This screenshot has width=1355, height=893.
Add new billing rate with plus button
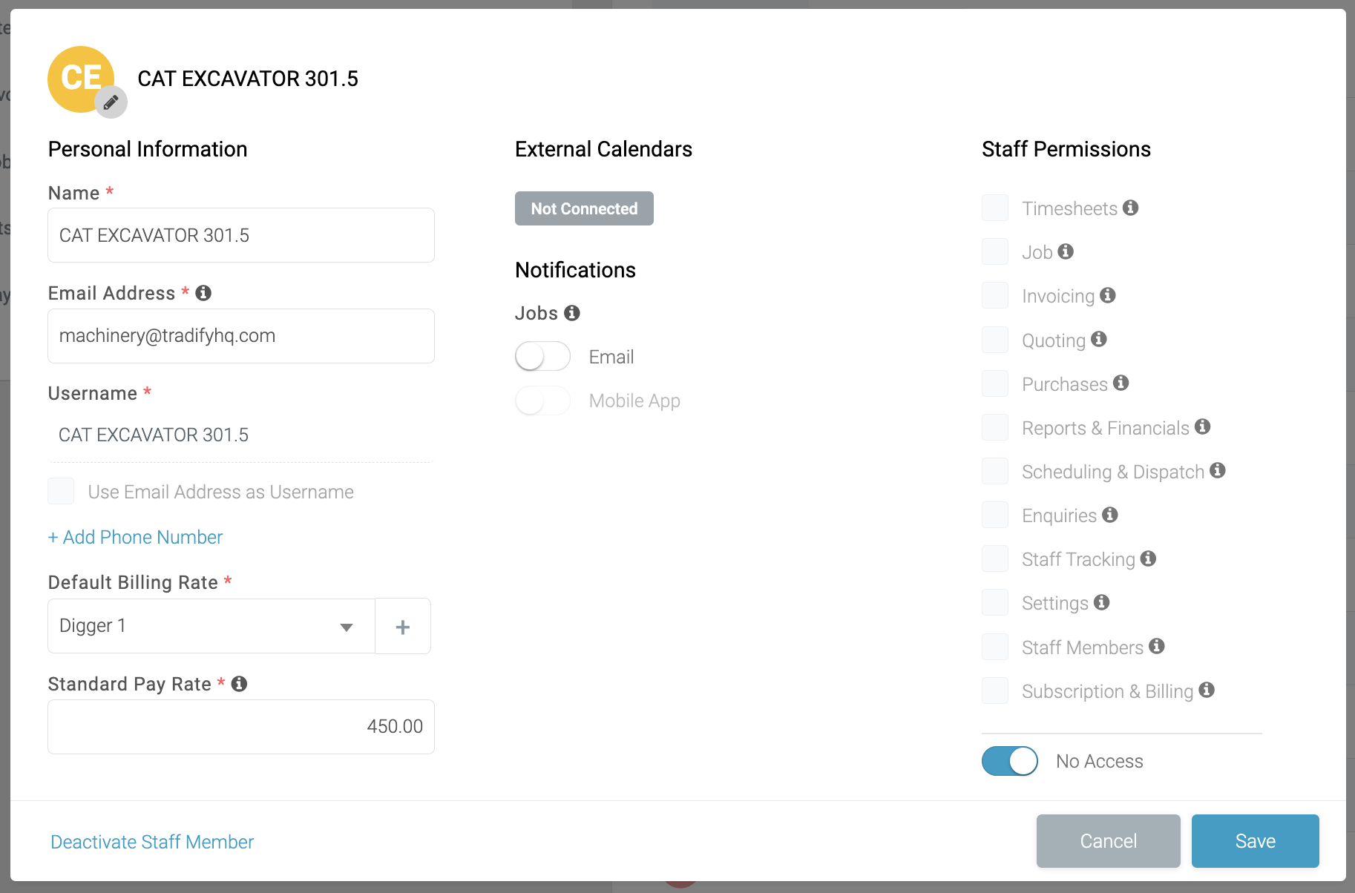[x=403, y=627]
